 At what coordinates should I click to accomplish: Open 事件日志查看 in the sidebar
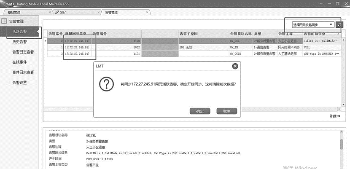(23, 72)
